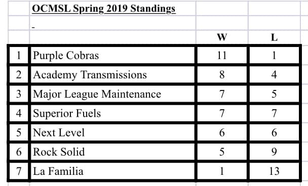Select the Rock Solid team cell

[x=112, y=152]
